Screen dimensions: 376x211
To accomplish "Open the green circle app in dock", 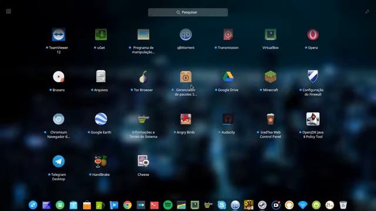I will pos(60,205).
